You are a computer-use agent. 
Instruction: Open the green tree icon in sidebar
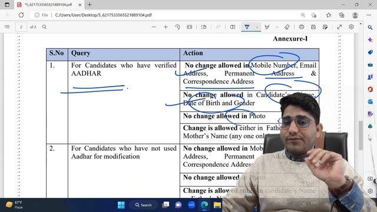click(370, 126)
